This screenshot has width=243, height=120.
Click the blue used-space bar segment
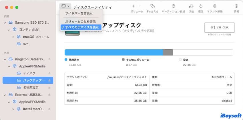tap(114, 52)
